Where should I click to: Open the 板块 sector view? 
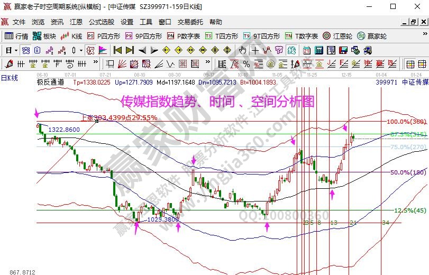coord(44,36)
